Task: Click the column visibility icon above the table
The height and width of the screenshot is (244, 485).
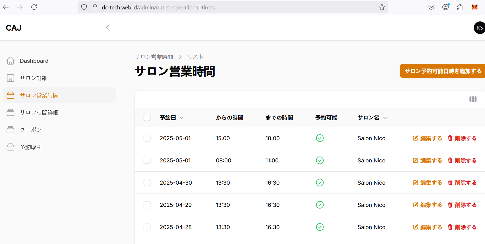Action: point(473,99)
